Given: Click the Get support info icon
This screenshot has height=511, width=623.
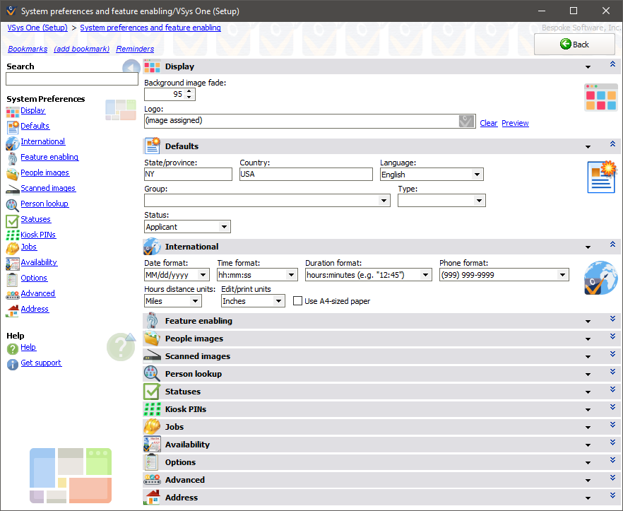Looking at the screenshot, I should click(x=13, y=363).
